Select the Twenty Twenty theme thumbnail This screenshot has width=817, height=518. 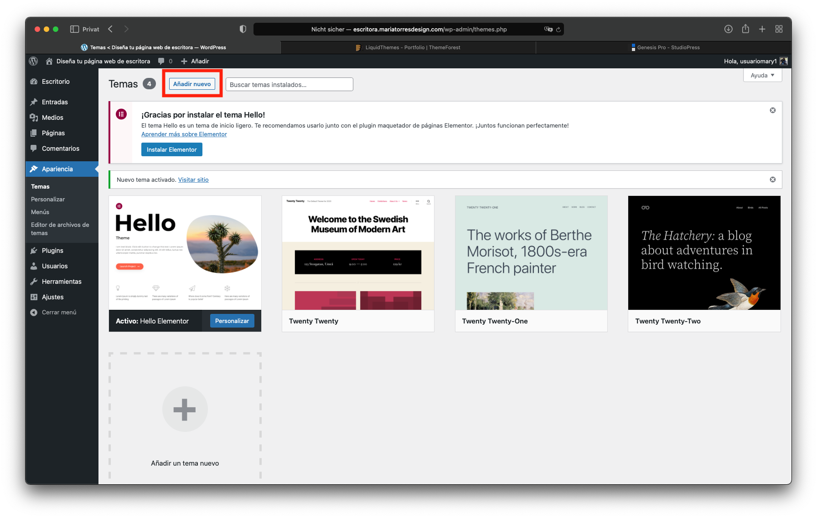(x=358, y=253)
